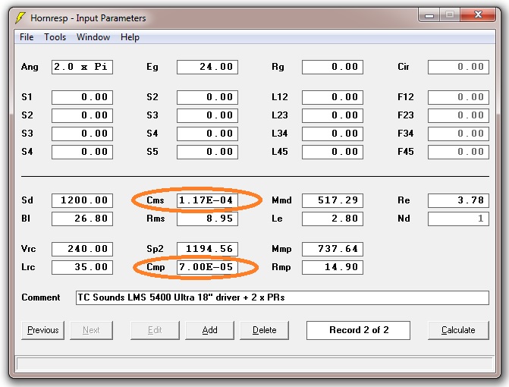The image size is (509, 387).
Task: Click the Rmp field with 14.90
Action: point(332,267)
